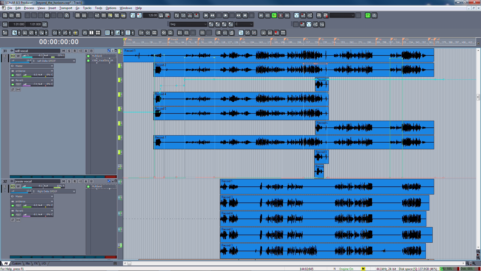Click the jessie vocal volume slider at -9.1
The width and height of the screenshot is (481, 271).
tap(32, 186)
